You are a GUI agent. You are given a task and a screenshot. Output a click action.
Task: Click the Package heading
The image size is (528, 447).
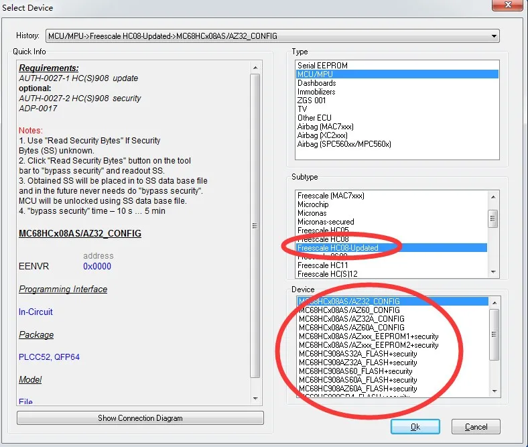36,334
